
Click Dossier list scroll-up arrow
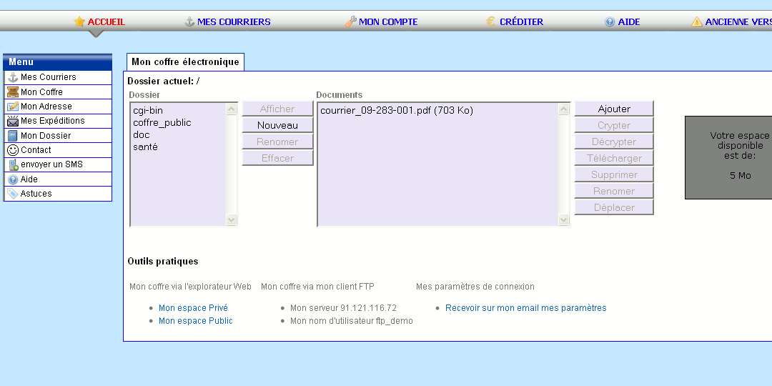pos(232,109)
